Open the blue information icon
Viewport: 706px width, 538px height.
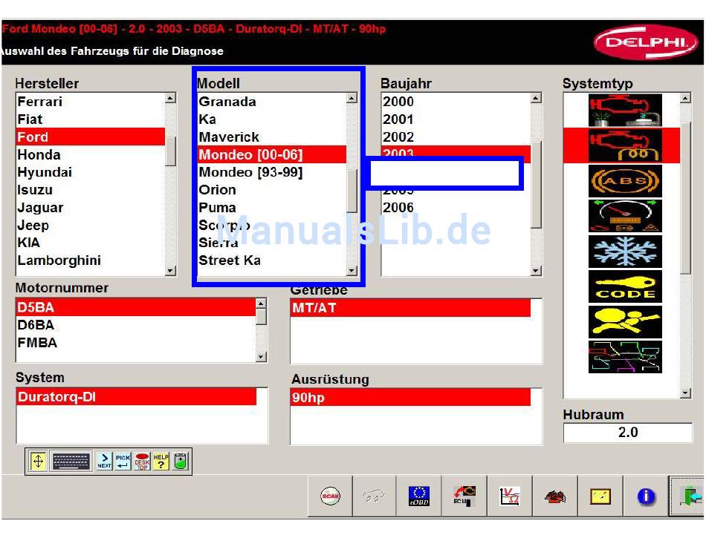[646, 496]
